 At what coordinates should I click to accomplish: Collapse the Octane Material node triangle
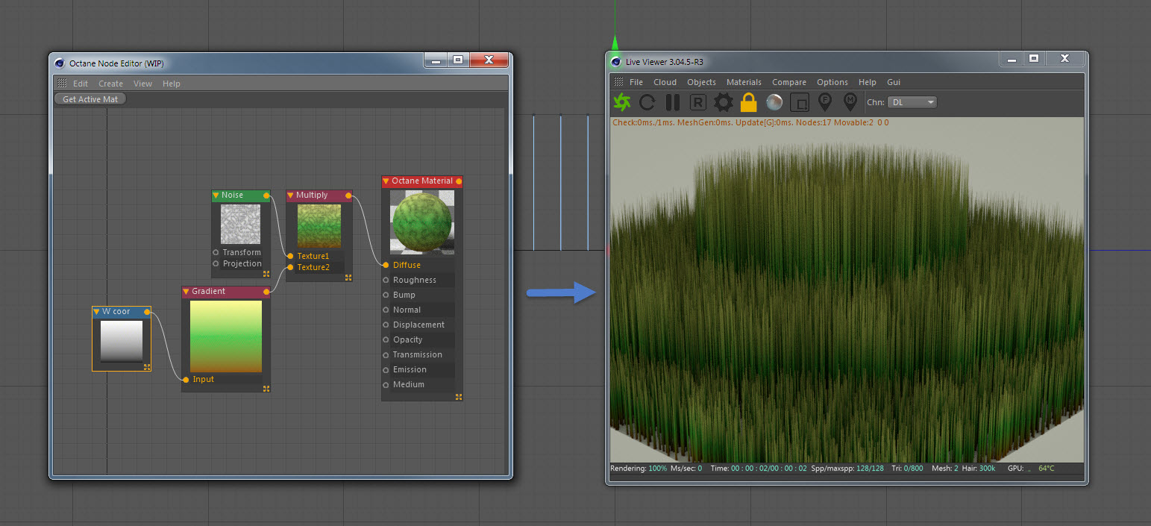click(386, 181)
